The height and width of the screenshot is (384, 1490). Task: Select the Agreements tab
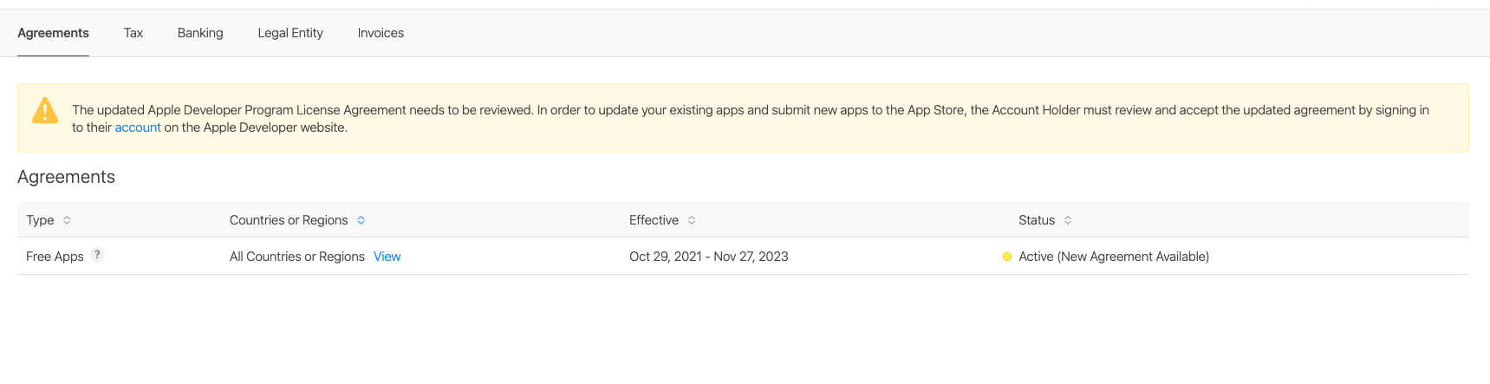click(x=53, y=33)
